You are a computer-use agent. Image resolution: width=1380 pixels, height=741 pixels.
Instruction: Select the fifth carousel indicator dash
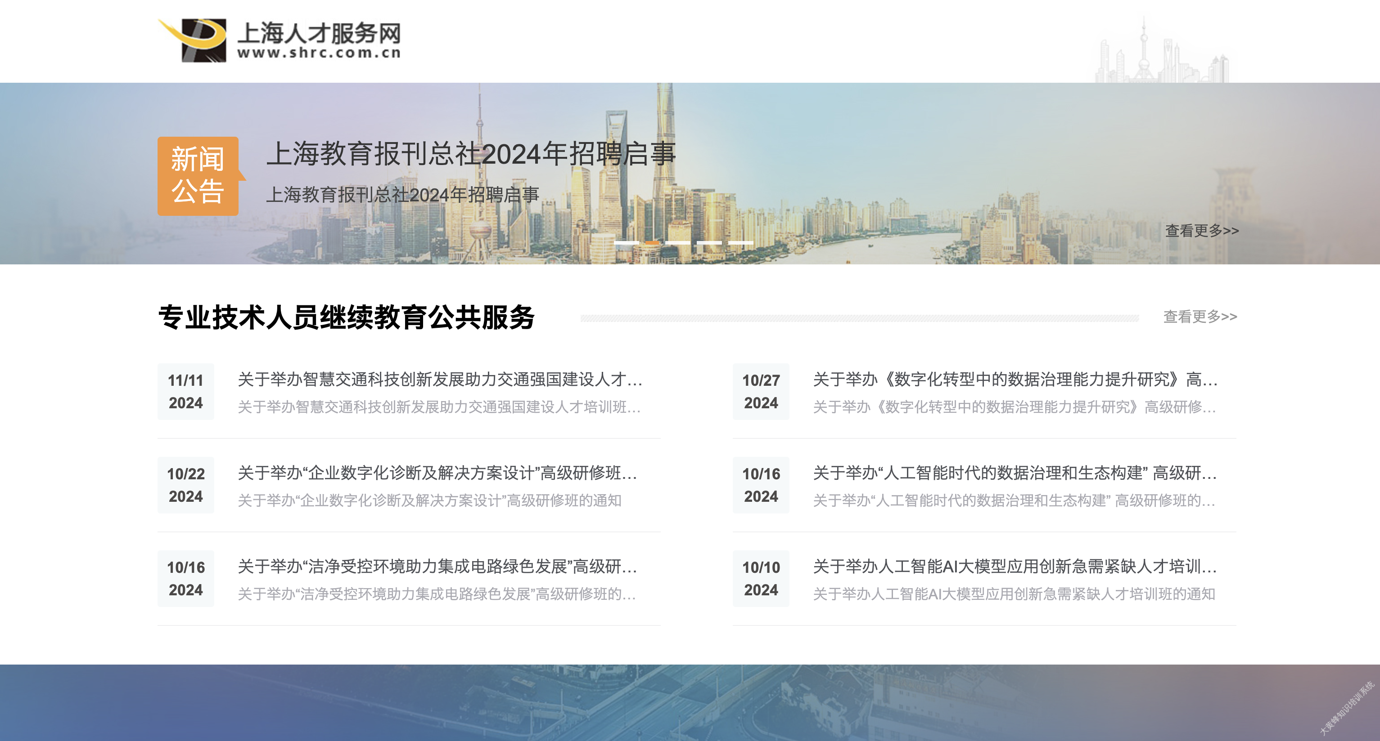coord(741,243)
